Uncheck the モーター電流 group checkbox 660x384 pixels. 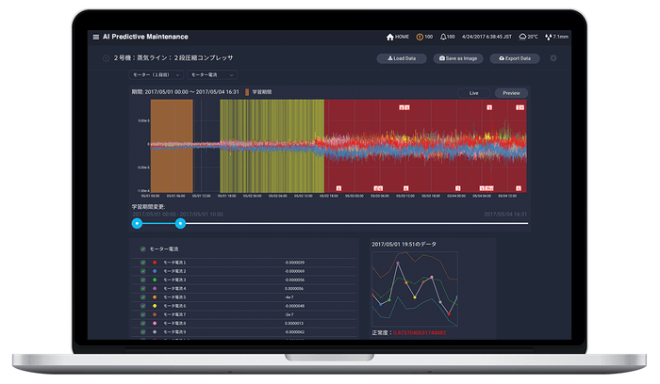143,249
